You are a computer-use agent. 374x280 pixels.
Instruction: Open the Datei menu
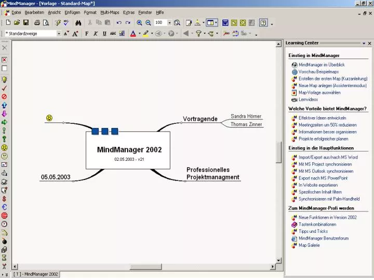tap(16, 12)
